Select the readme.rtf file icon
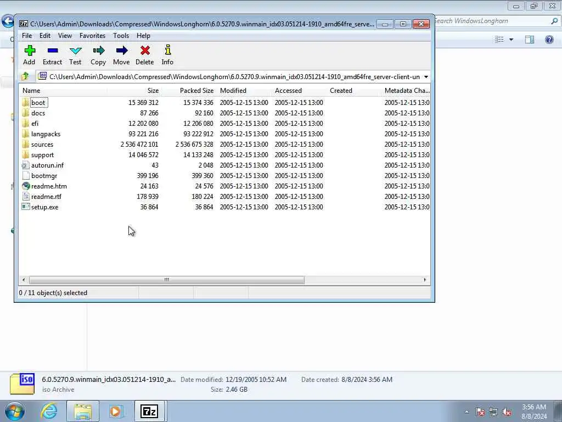 tap(25, 196)
